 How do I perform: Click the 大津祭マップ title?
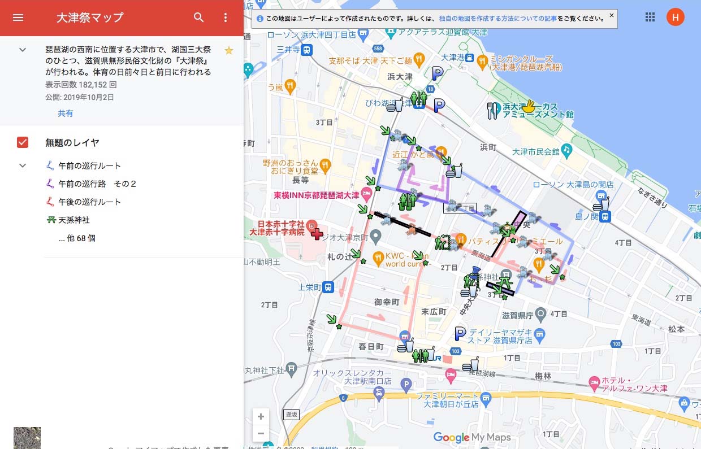pos(89,18)
